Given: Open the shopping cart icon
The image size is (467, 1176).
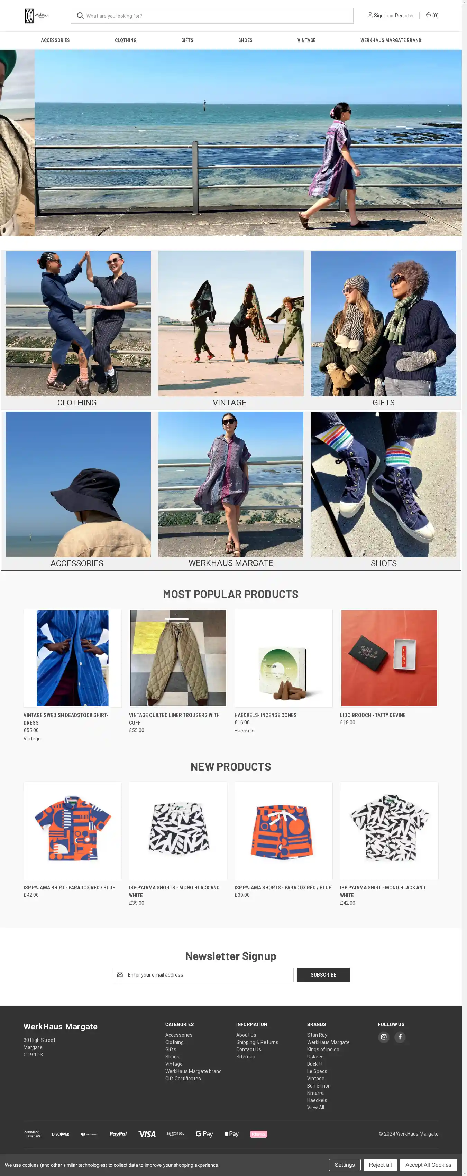Looking at the screenshot, I should [x=428, y=15].
